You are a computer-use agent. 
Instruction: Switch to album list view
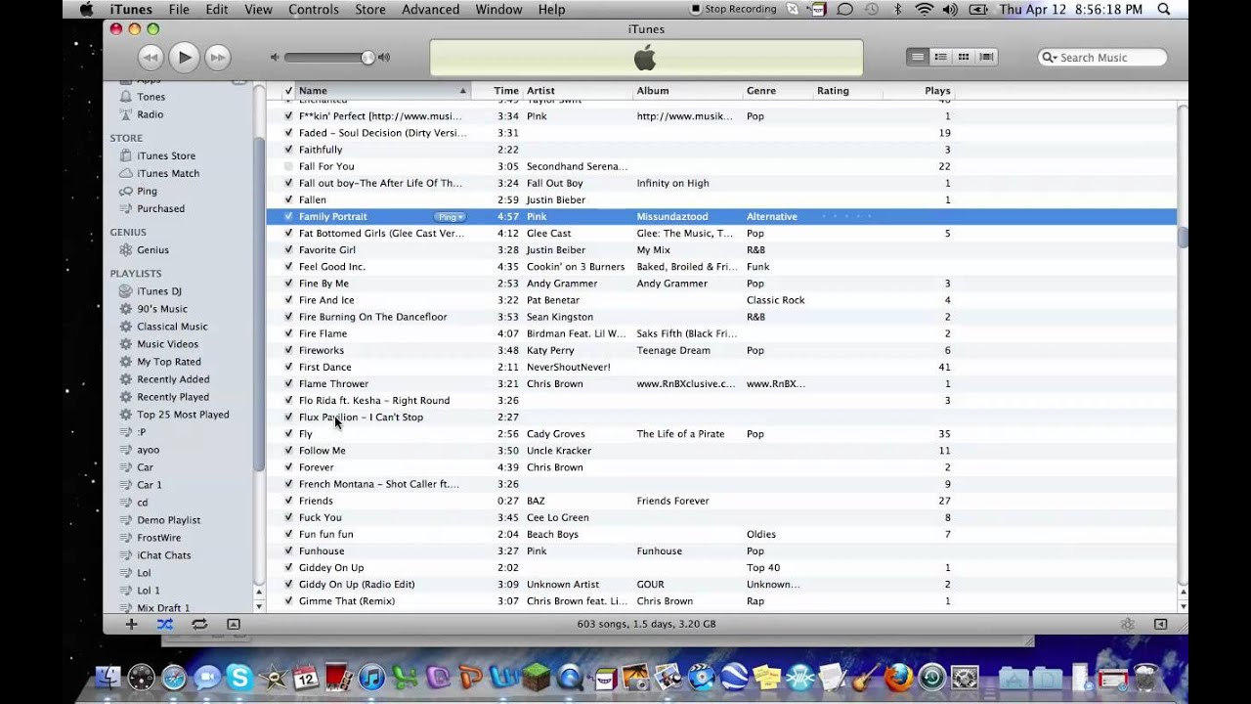pos(940,57)
